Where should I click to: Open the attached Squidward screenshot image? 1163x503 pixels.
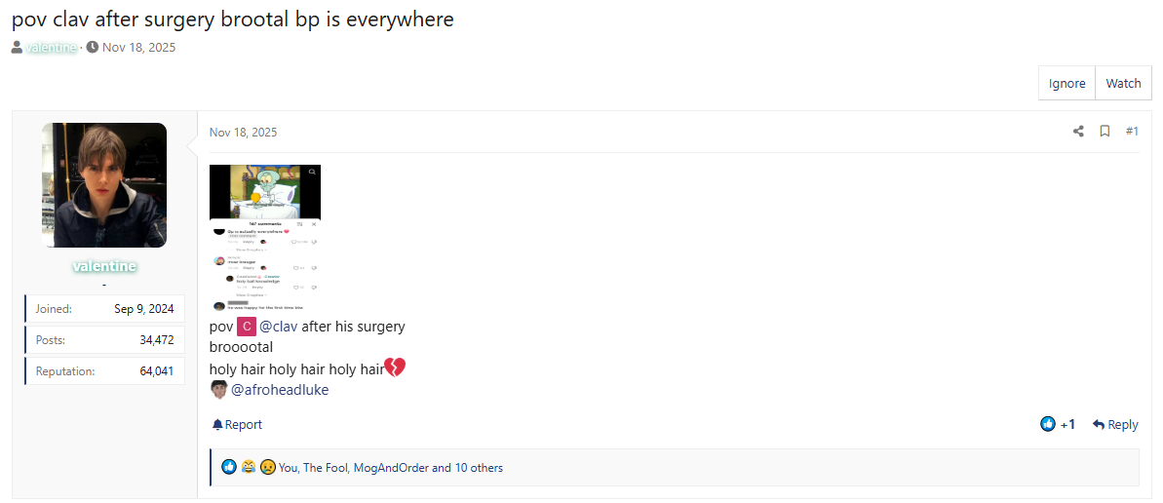coord(265,238)
